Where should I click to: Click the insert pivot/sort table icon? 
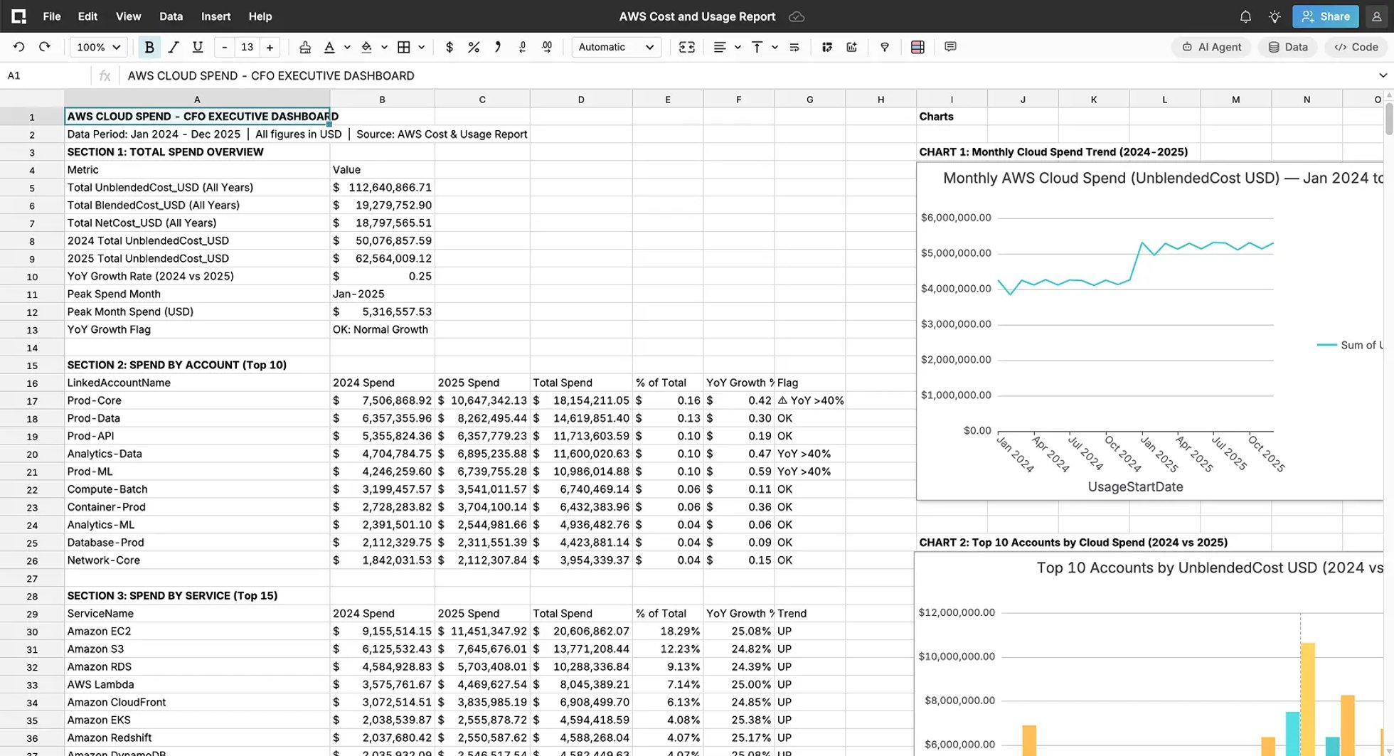click(x=827, y=47)
